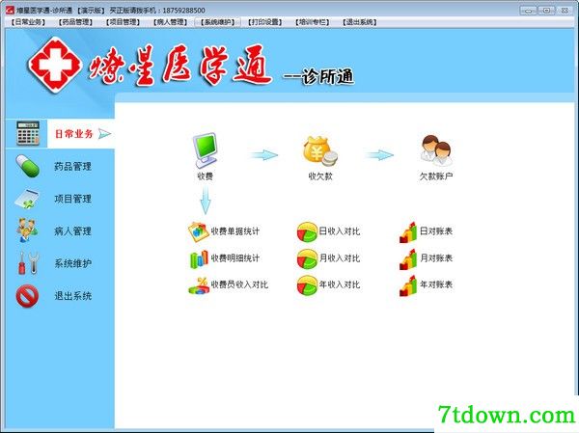Open 年收入对比 report link

pyautogui.click(x=340, y=284)
